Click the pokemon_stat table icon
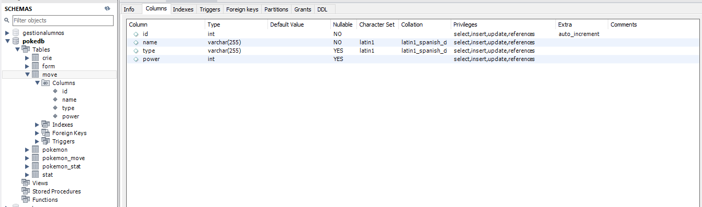702x207 pixels. [36, 166]
